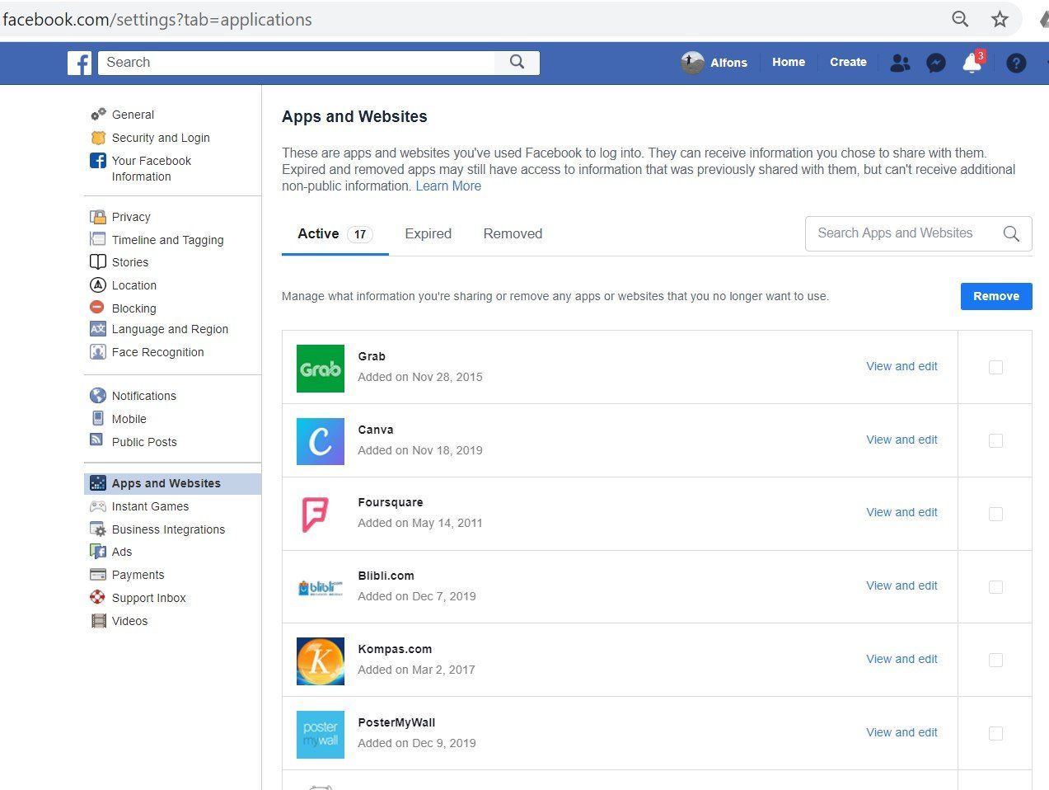Check the Kompas.com app checkbox
Screen dimensions: 1049x790
(x=995, y=660)
